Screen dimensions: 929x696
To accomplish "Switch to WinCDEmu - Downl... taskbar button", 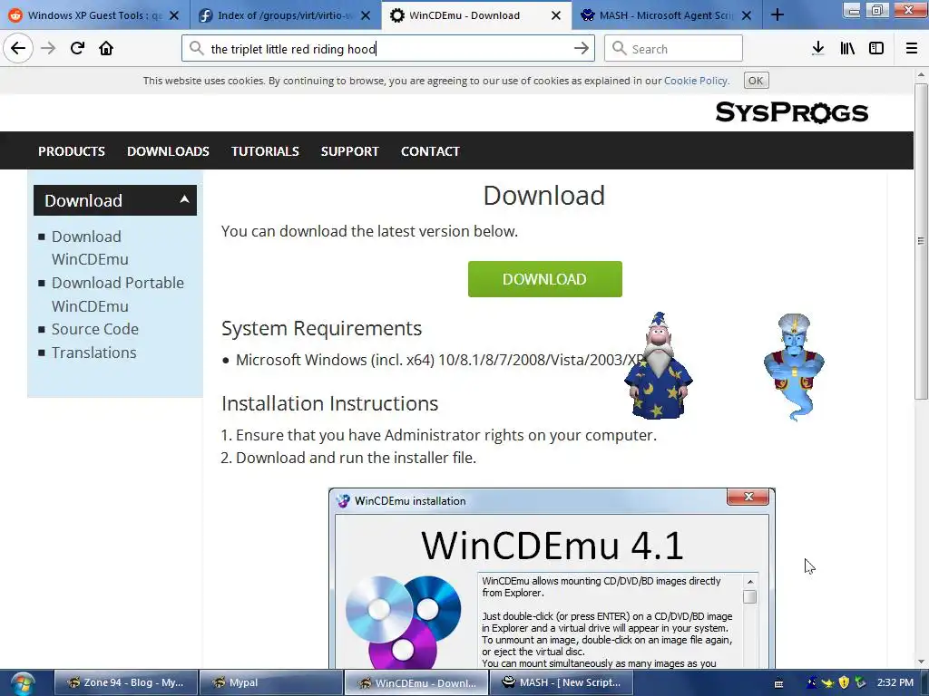I will click(416, 682).
